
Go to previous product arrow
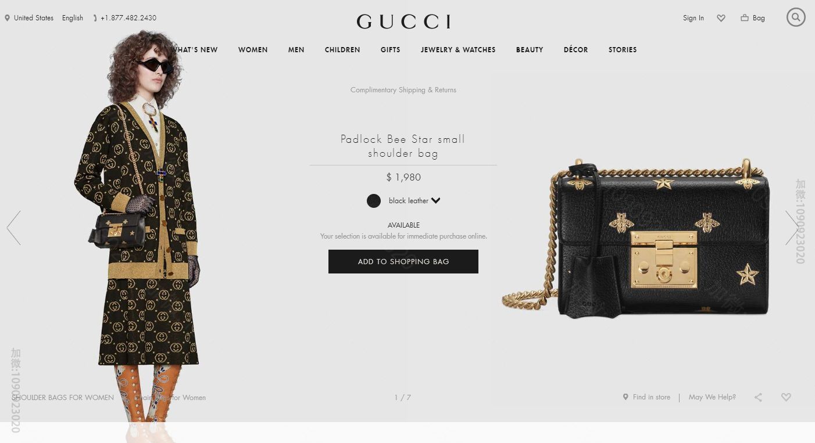[x=14, y=228]
